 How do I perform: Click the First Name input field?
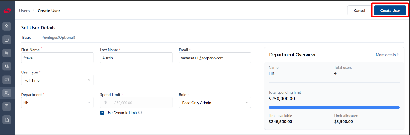click(x=57, y=58)
